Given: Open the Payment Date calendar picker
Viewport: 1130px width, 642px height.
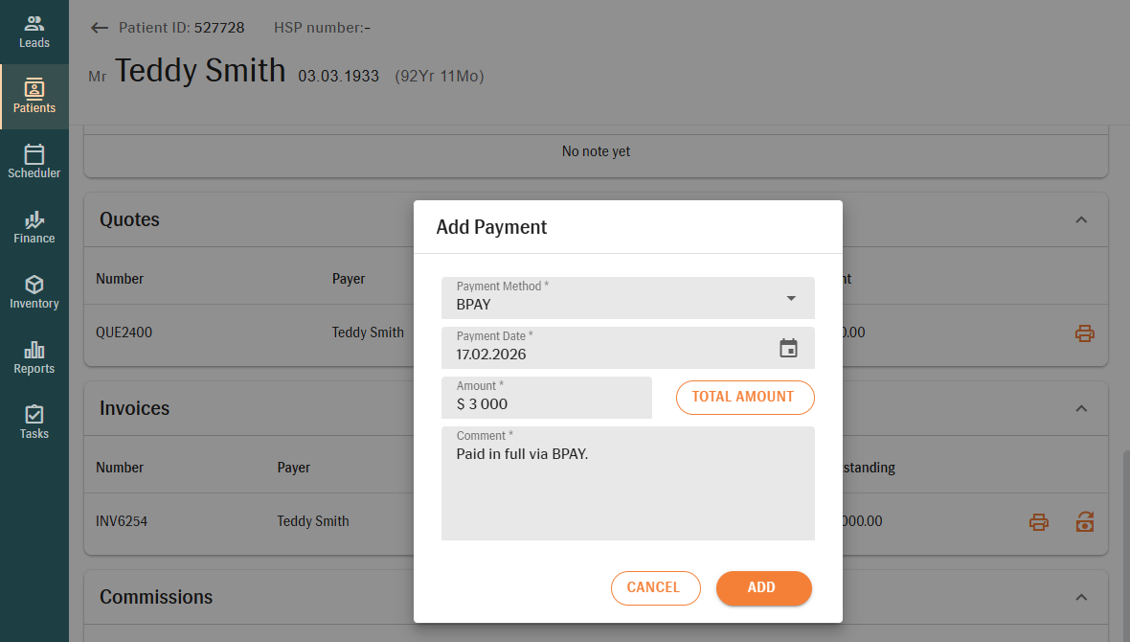Looking at the screenshot, I should [x=788, y=349].
